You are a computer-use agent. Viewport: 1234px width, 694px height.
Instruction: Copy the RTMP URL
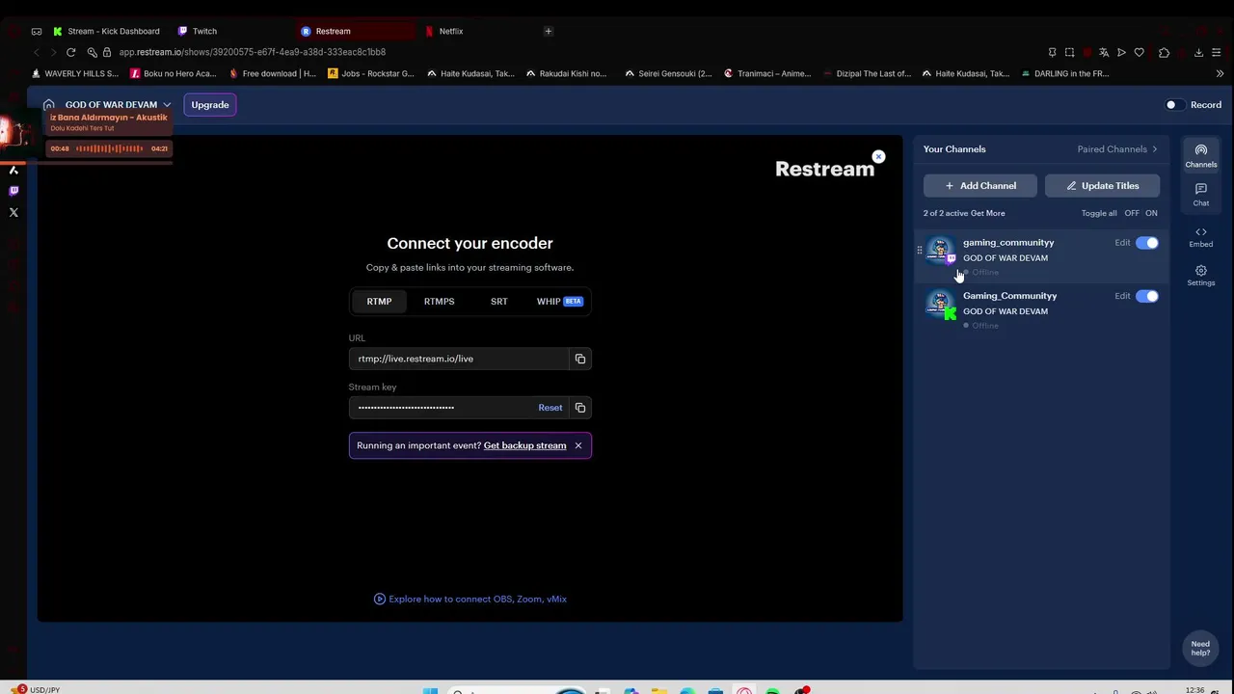pos(580,359)
